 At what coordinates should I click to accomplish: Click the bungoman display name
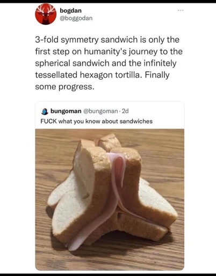(x=66, y=111)
